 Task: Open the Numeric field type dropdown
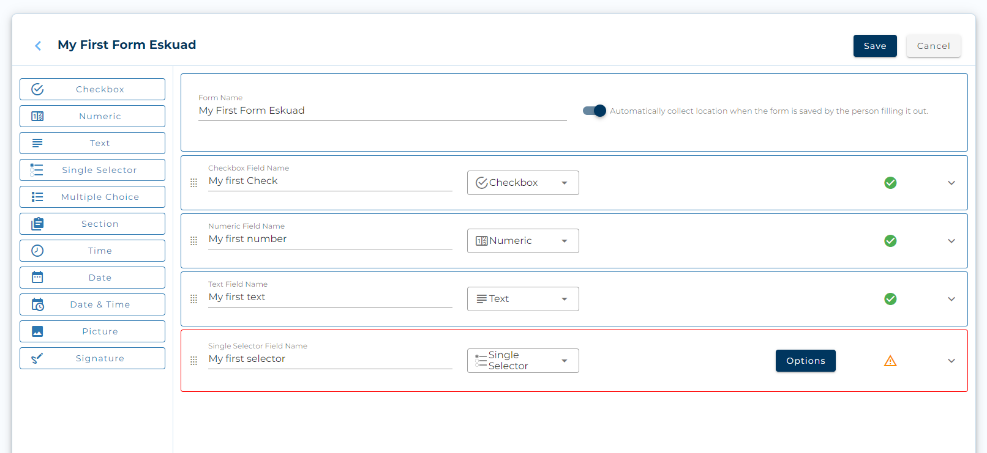pyautogui.click(x=523, y=241)
